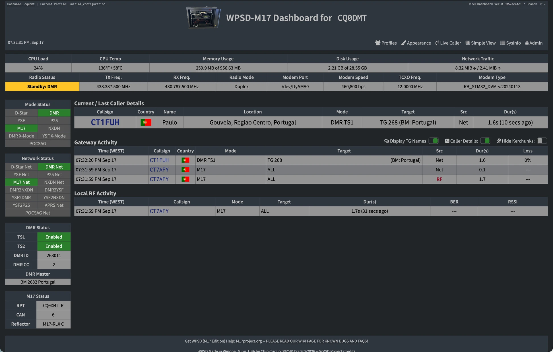Click the Disk Usage 2.21 GB value
This screenshot has width=553, height=352.
tap(347, 68)
